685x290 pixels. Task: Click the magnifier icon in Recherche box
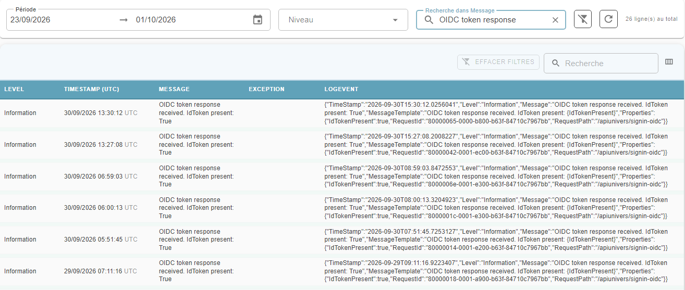(556, 63)
